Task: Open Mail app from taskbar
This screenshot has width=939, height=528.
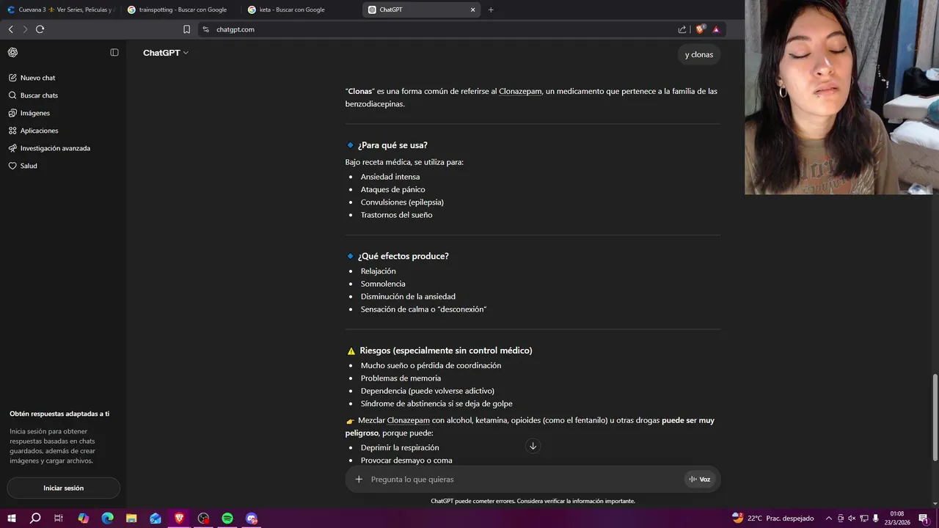Action: 156,518
